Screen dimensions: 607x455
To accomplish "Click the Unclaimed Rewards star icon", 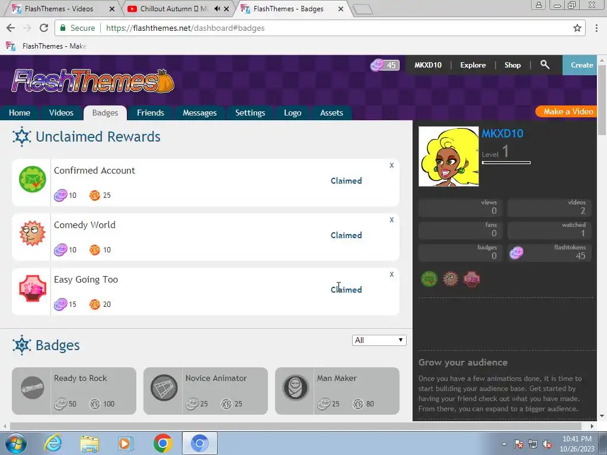I will 22,137.
